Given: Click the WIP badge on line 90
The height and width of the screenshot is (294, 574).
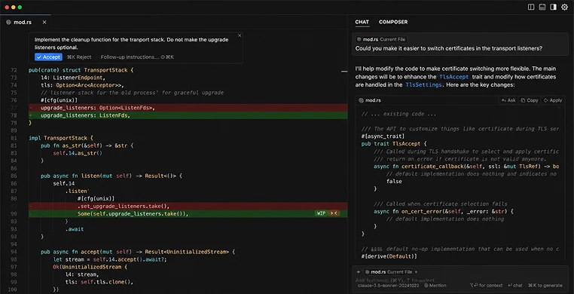Looking at the screenshot, I should (321, 213).
